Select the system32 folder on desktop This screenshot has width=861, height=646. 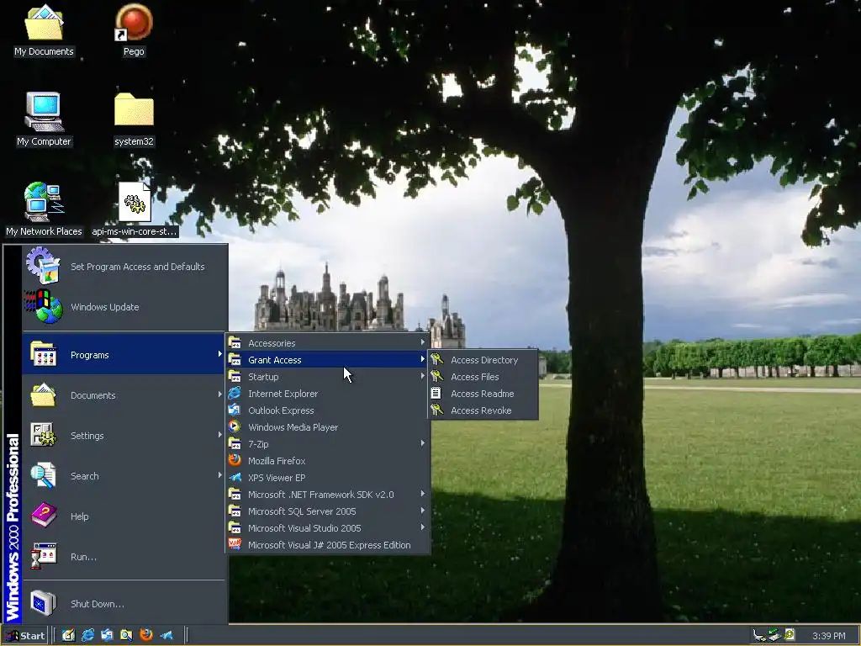(134, 119)
